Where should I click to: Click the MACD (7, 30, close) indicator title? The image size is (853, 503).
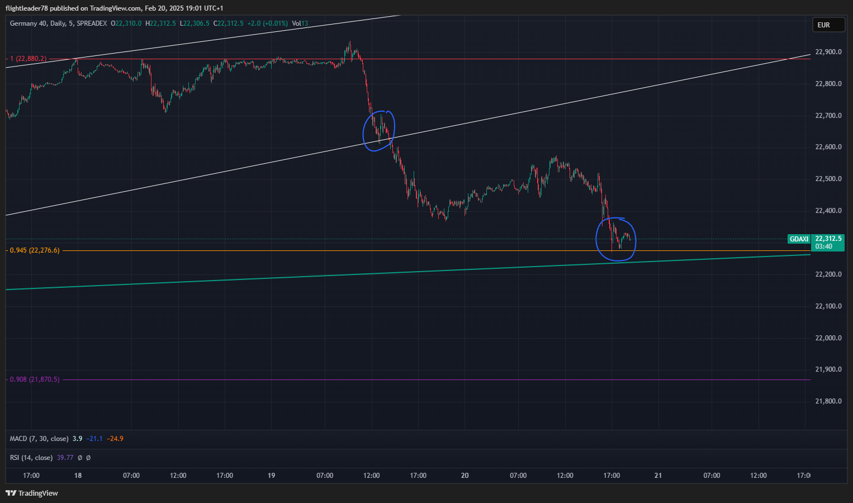[39, 439]
